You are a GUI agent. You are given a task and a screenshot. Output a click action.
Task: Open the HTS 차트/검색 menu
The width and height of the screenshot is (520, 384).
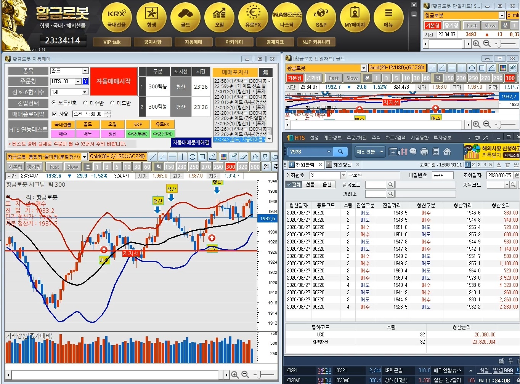tap(395, 138)
